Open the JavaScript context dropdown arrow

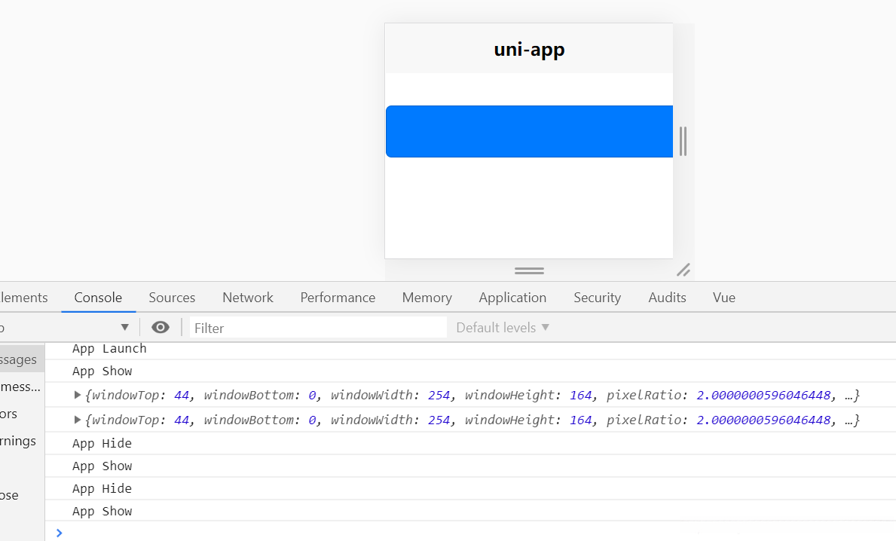pos(125,328)
